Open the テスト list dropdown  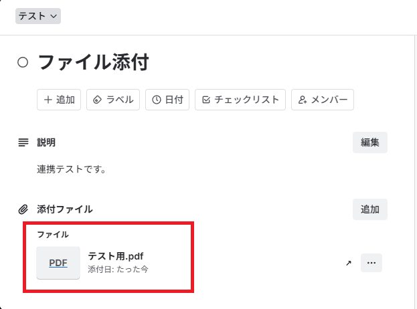click(x=38, y=16)
